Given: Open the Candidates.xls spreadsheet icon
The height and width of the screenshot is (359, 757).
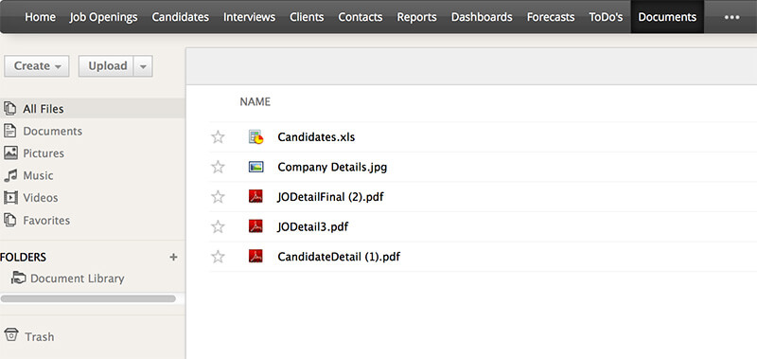Looking at the screenshot, I should tap(255, 137).
